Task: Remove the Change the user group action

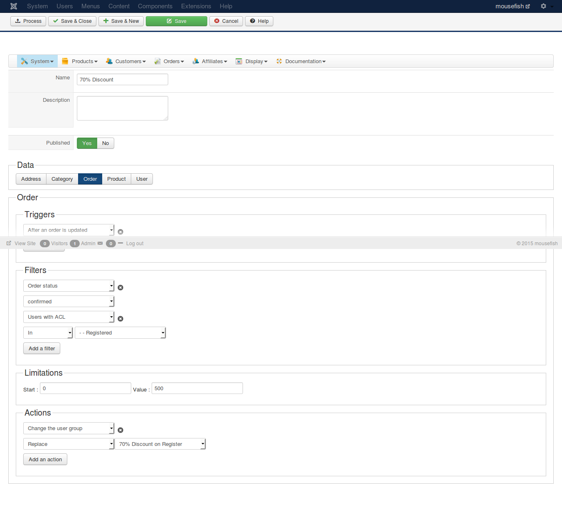Action: [120, 430]
